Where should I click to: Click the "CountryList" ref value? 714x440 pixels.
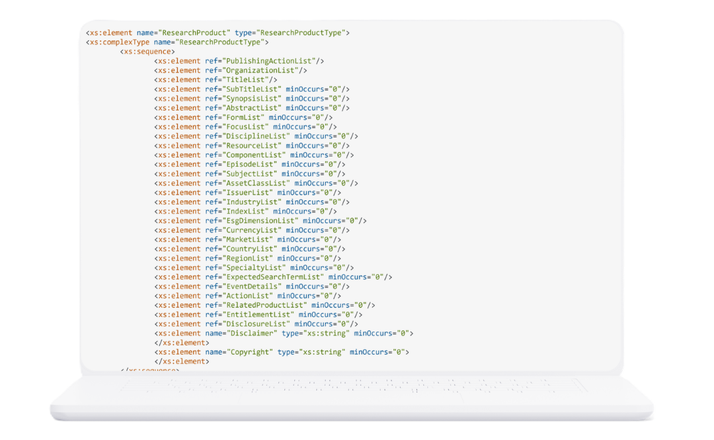249,249
